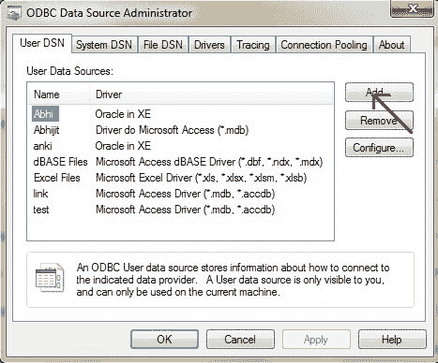Select the Tracing tab
Image resolution: width=438 pixels, height=363 pixels.
coord(253,45)
